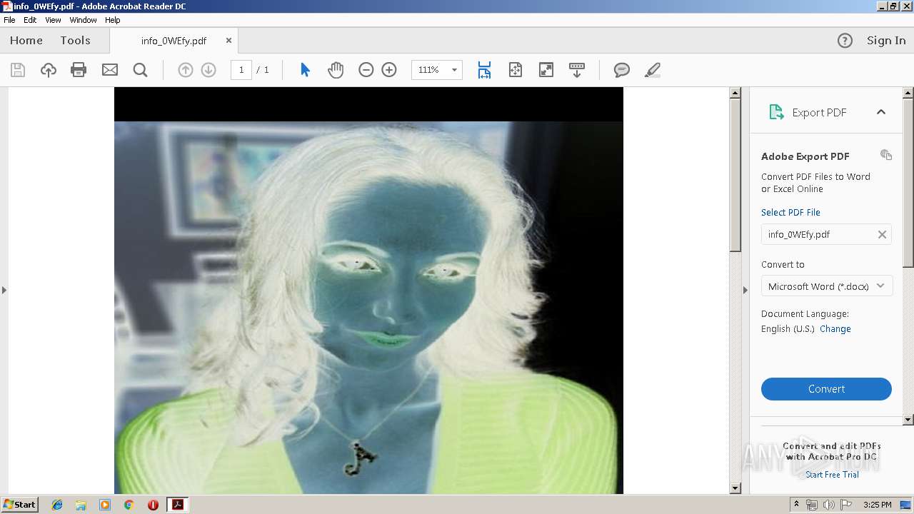Click the system clock 3:25 PM
Viewport: 914px width, 514px height.
[877, 505]
